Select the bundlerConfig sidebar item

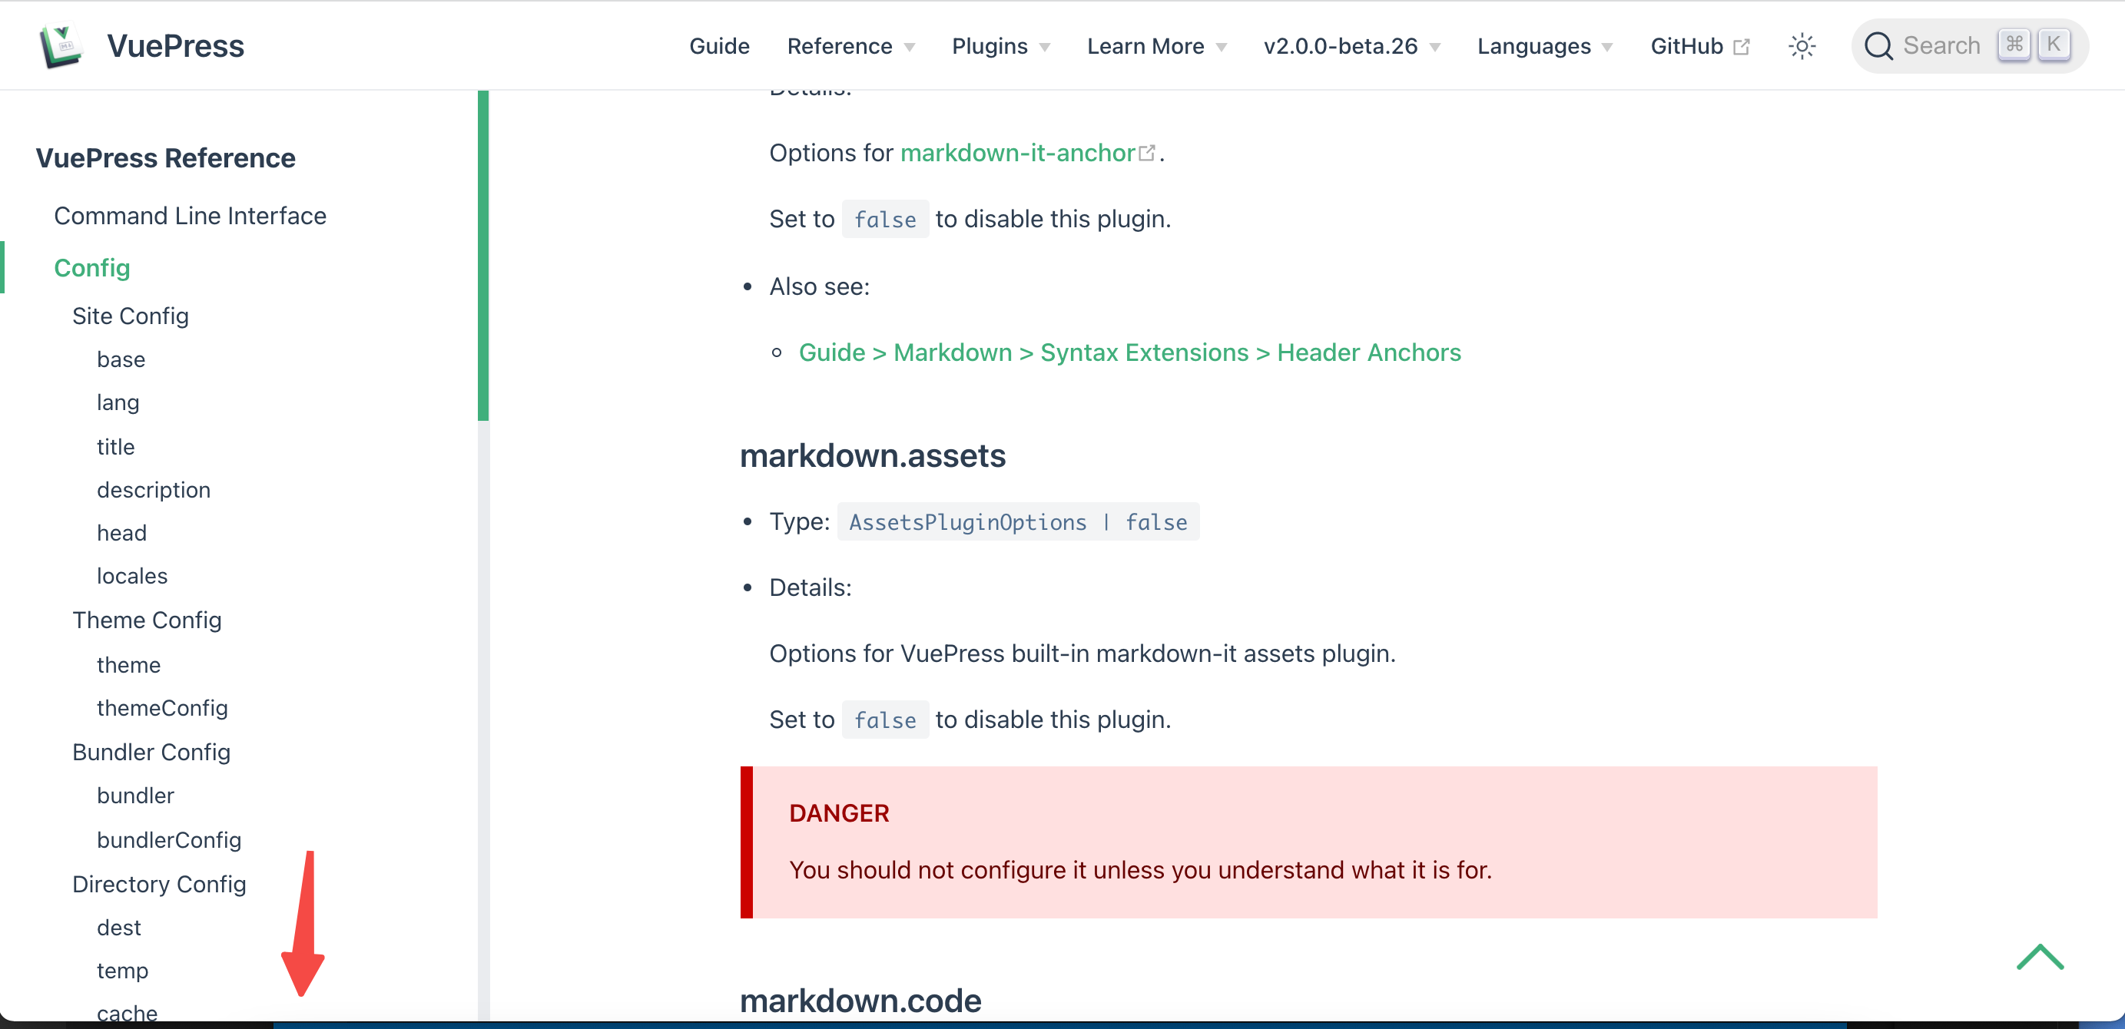click(169, 839)
